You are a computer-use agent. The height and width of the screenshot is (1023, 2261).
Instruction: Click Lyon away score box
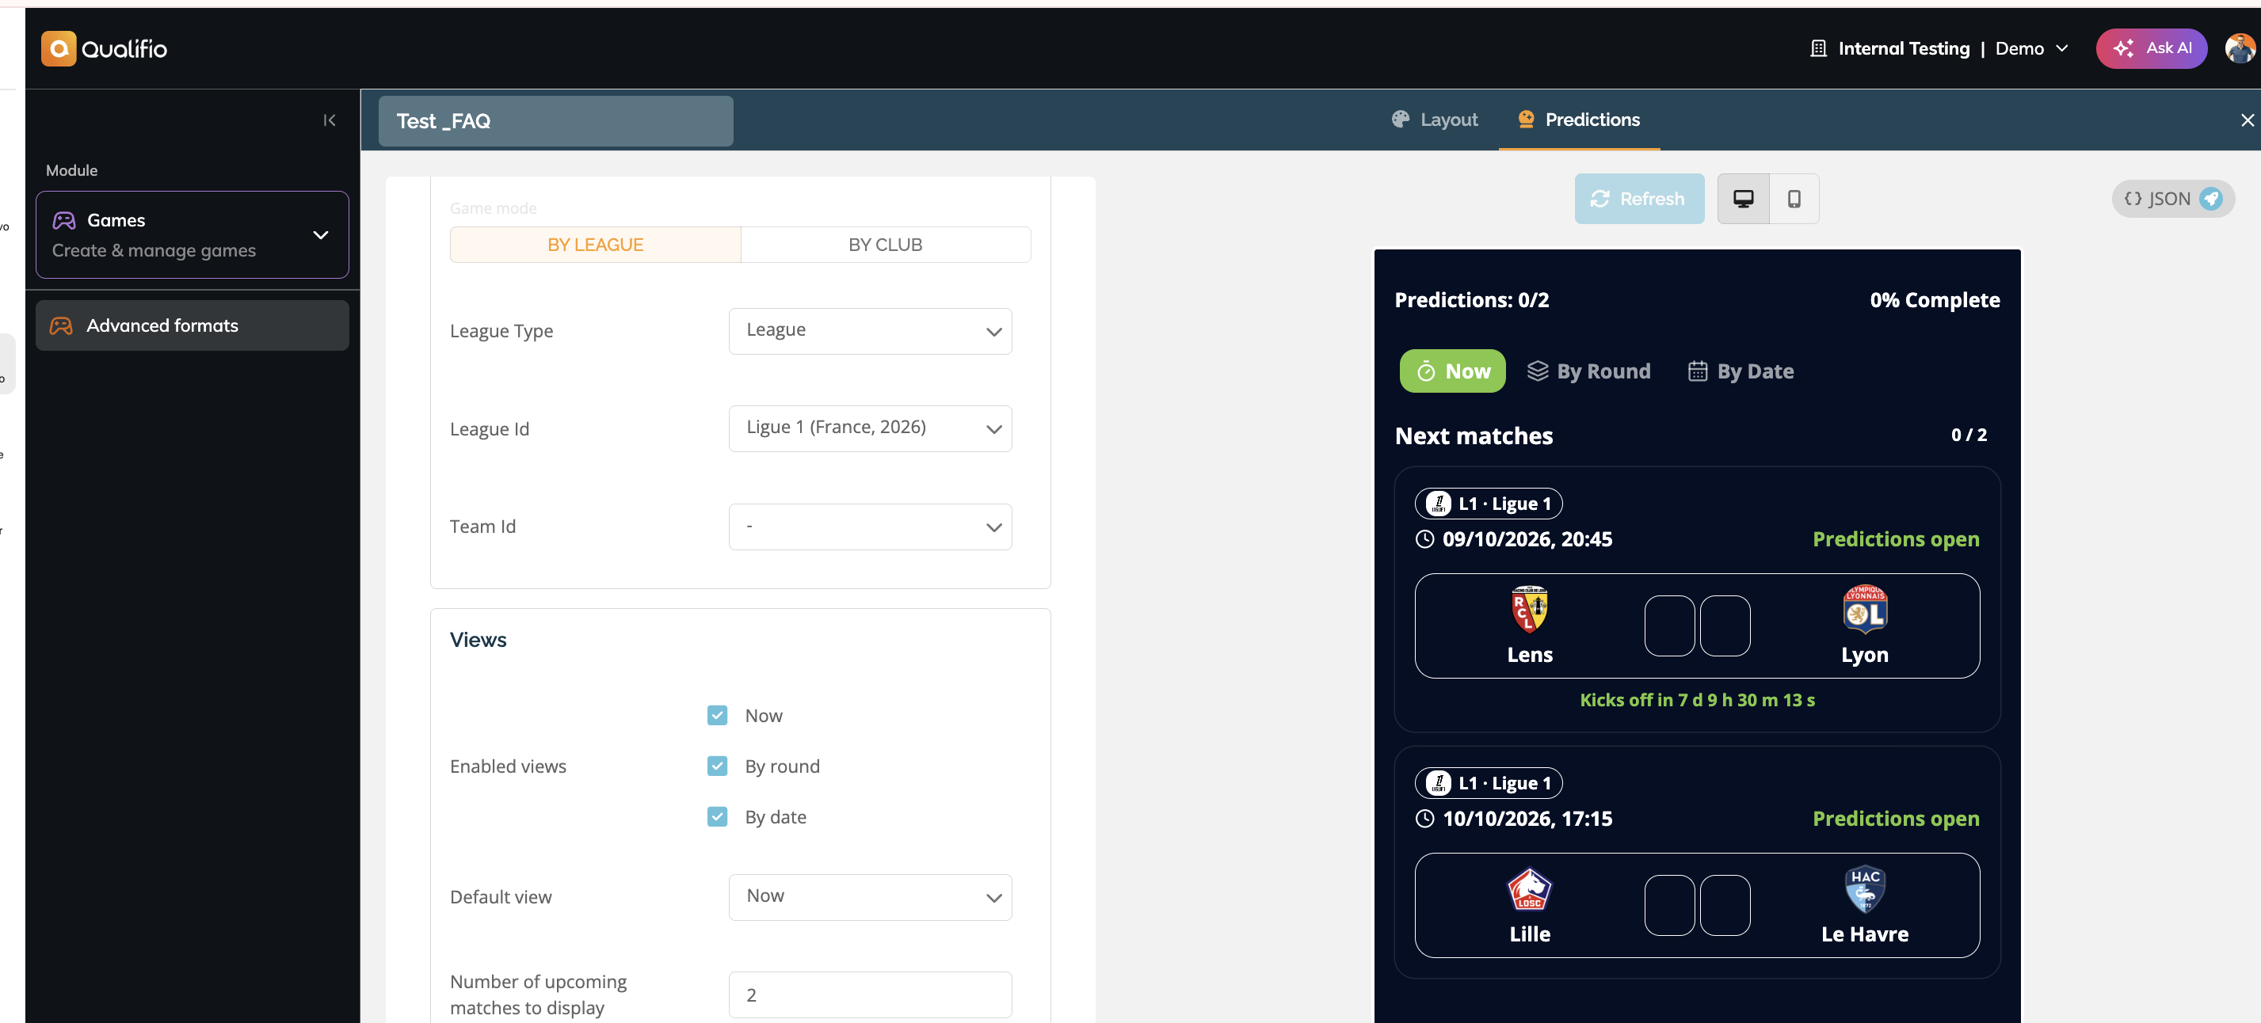click(1725, 626)
